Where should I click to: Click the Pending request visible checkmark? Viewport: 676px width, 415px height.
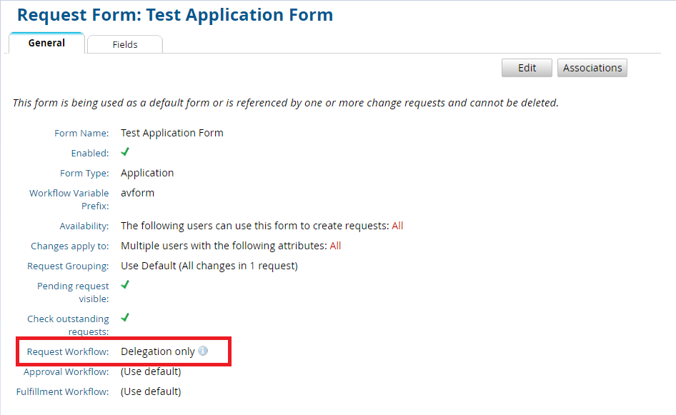coord(125,285)
